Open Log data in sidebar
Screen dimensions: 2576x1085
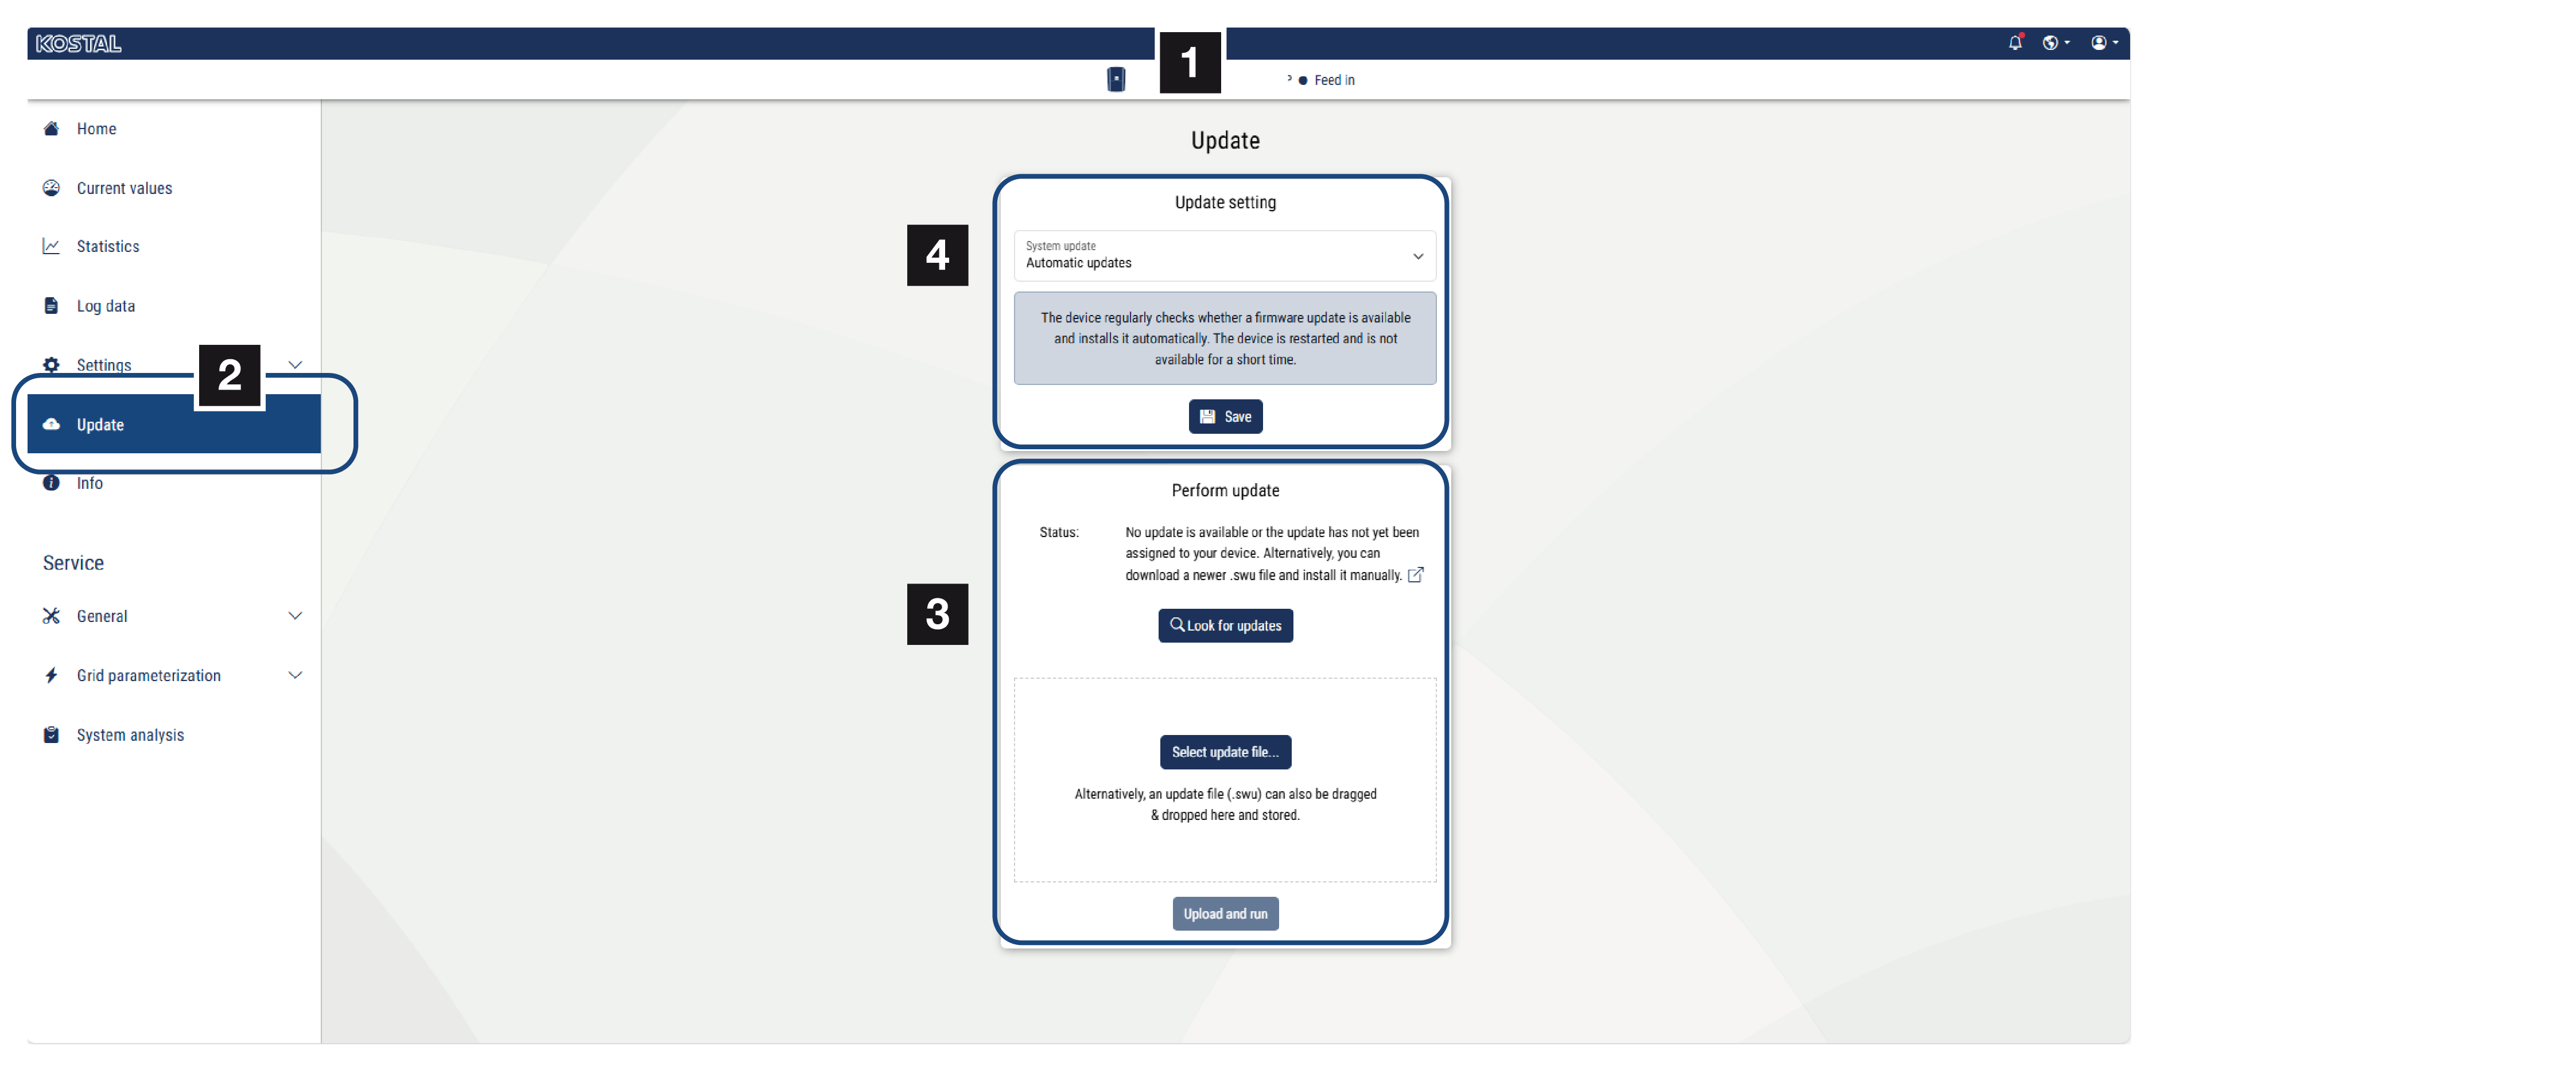pos(105,306)
